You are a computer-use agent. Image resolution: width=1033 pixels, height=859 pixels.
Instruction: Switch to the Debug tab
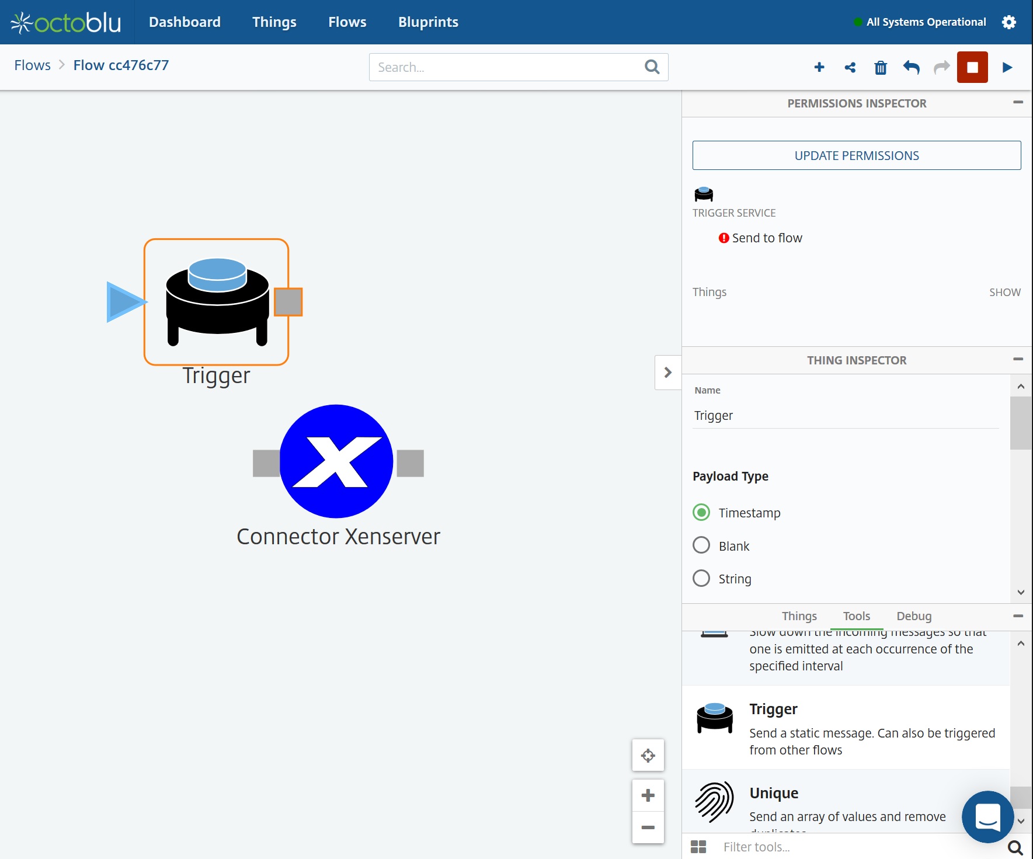point(914,616)
